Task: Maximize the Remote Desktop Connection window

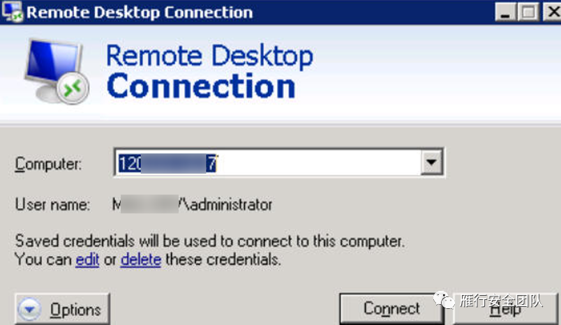Action: pos(528,12)
